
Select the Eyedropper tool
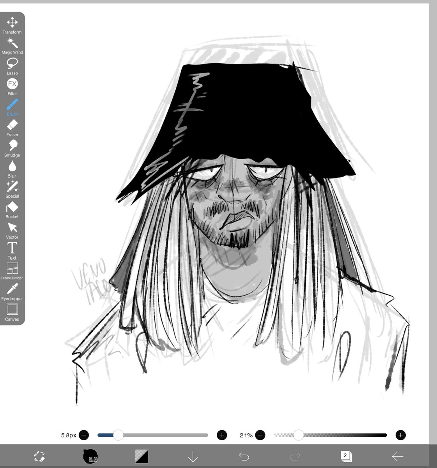12,292
